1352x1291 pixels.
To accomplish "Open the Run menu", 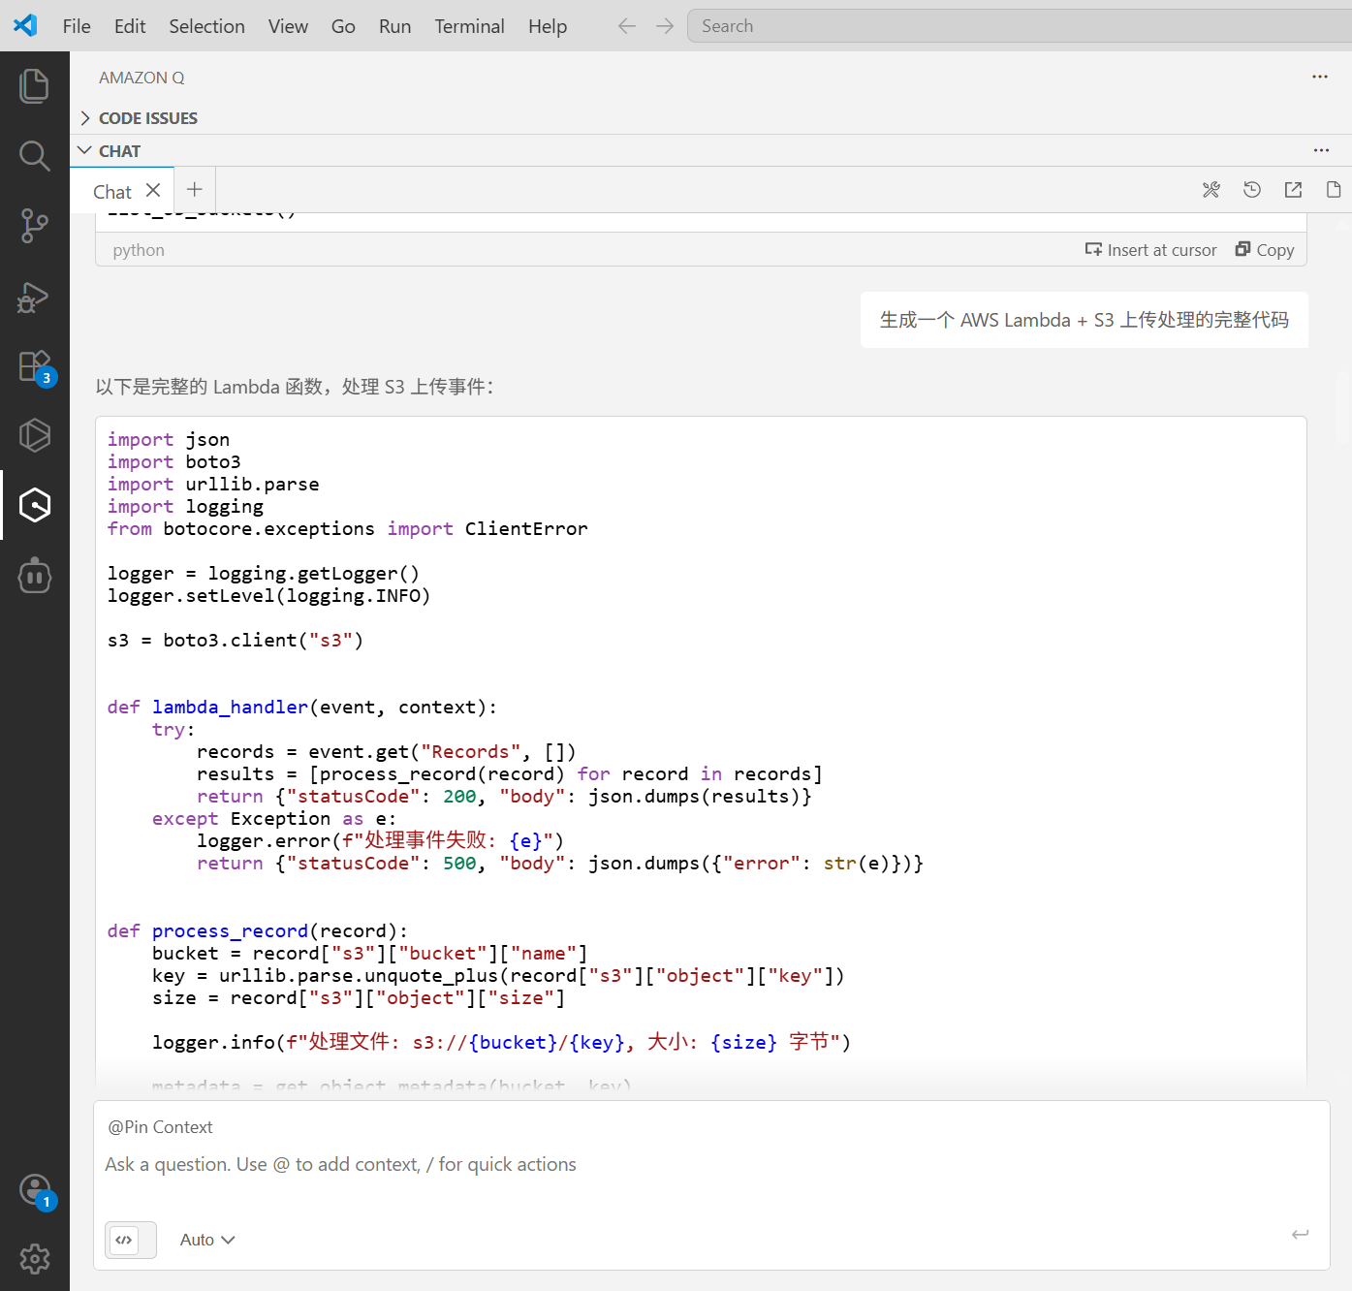I will (x=394, y=26).
